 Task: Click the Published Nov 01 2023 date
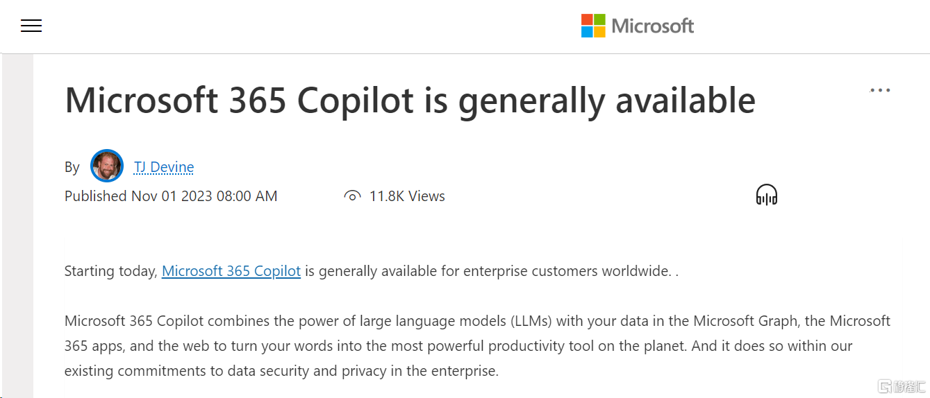(x=171, y=196)
